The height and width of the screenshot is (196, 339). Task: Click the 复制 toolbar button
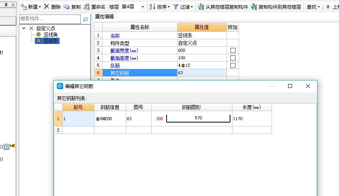coord(72,7)
